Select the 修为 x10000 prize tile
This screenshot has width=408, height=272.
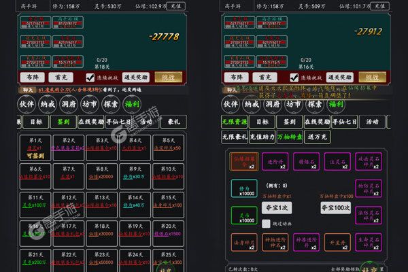[x=244, y=188]
